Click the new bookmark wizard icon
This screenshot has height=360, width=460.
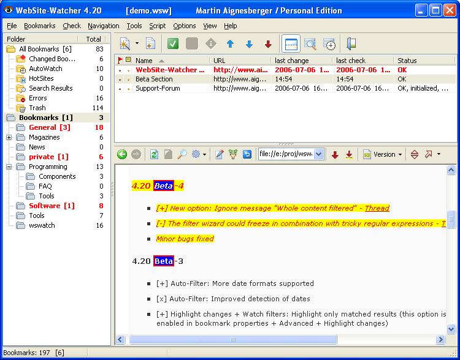tap(125, 44)
